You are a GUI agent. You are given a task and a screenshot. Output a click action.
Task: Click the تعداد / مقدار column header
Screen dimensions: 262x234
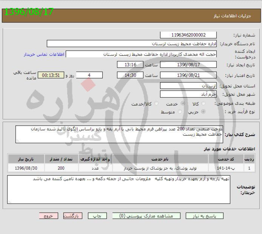(x=61, y=159)
